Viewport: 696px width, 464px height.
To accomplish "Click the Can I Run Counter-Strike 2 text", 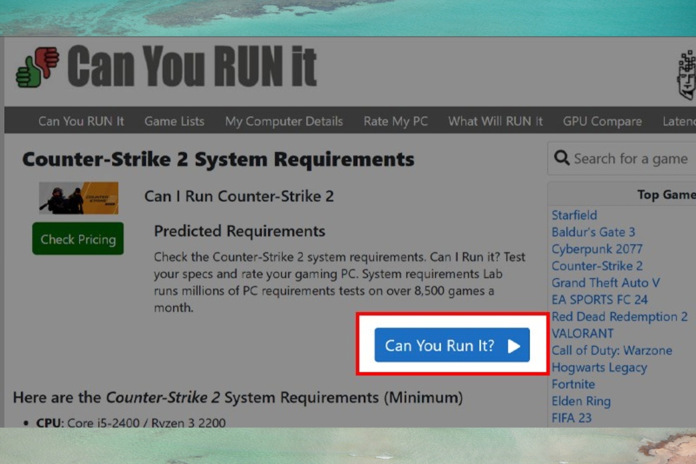I will click(x=239, y=196).
